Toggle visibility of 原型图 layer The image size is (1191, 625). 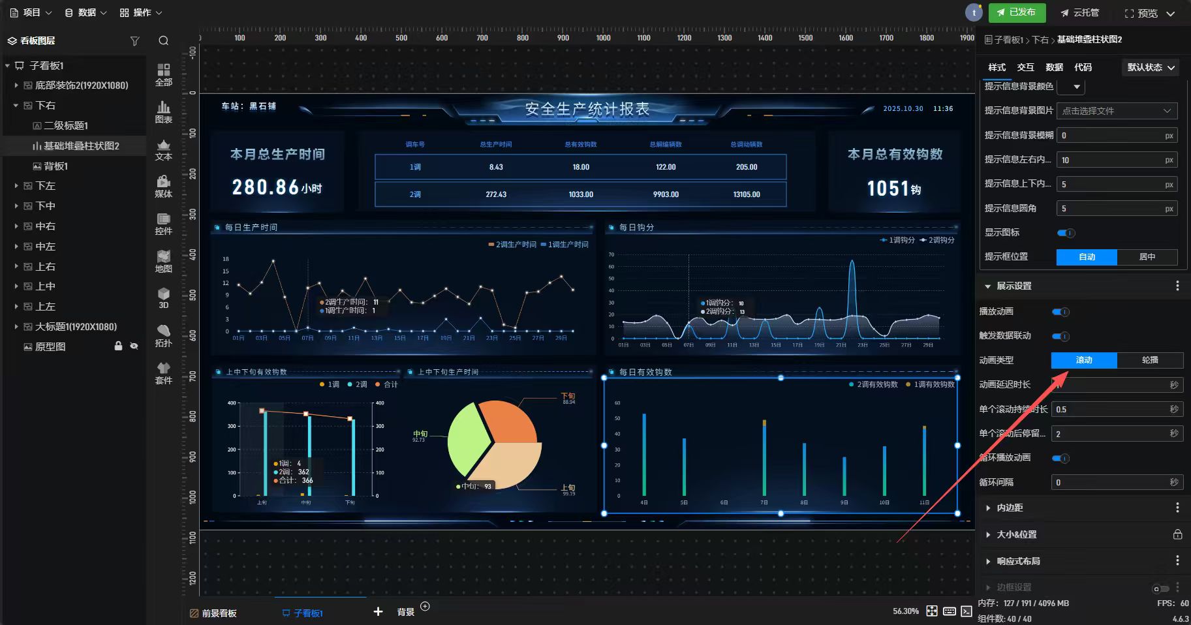(x=134, y=346)
